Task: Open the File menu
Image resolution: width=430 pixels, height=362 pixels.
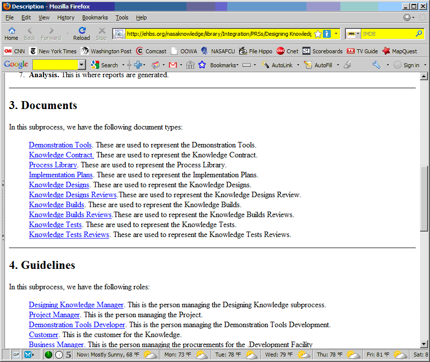Action: (9, 17)
